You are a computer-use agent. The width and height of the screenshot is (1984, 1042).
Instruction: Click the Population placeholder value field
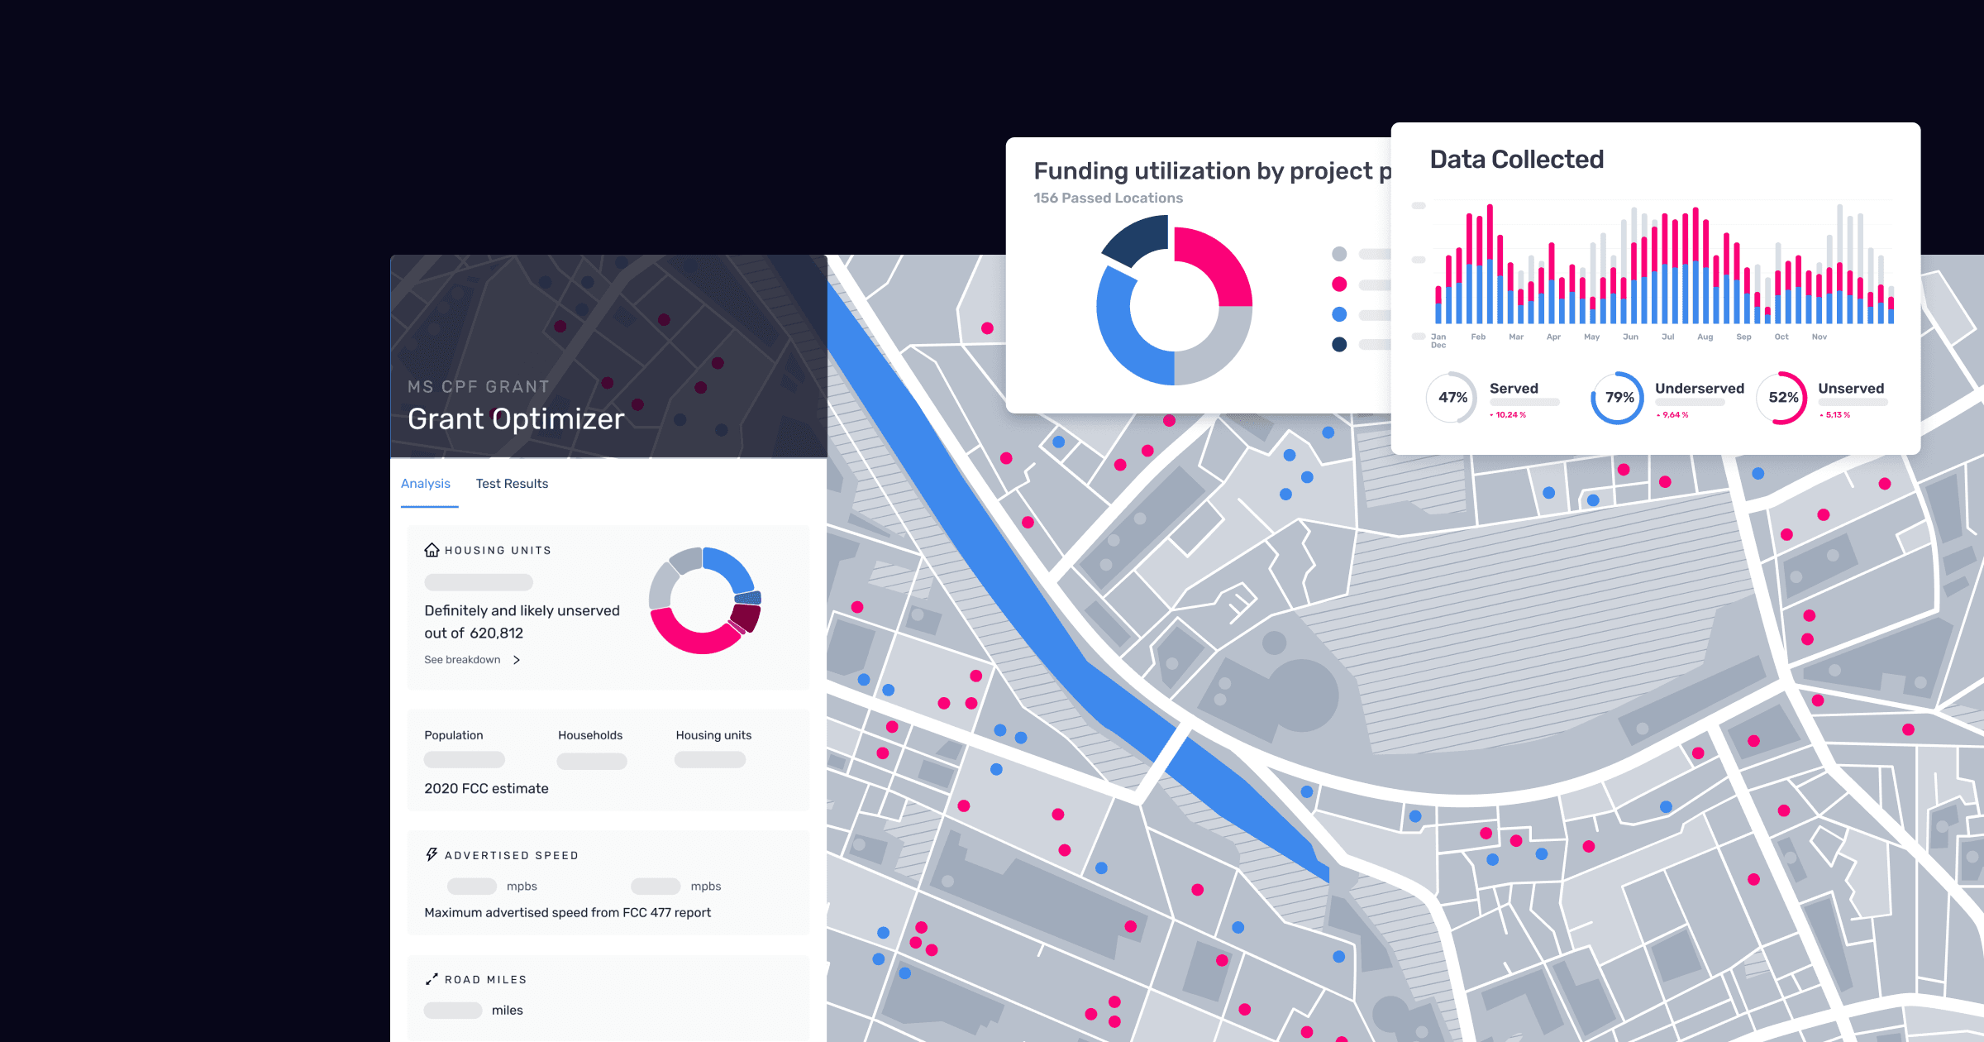pyautogui.click(x=464, y=759)
